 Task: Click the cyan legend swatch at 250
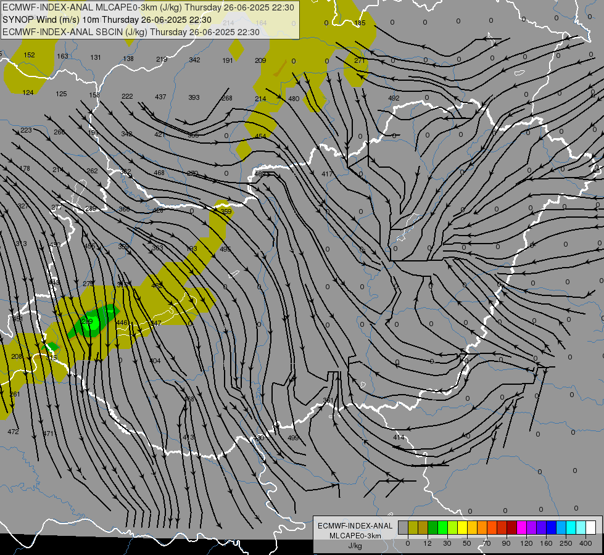pyautogui.click(x=572, y=528)
